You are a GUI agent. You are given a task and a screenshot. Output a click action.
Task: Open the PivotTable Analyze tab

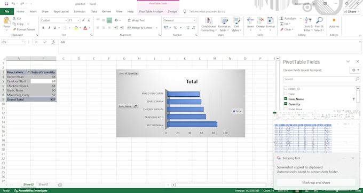point(151,11)
